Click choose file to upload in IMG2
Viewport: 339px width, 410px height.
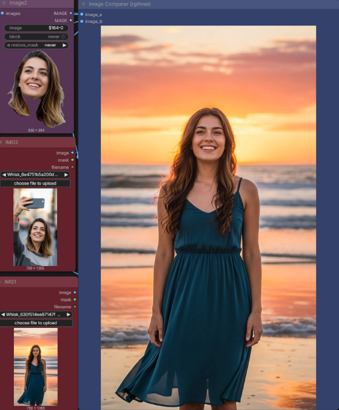(x=35, y=183)
